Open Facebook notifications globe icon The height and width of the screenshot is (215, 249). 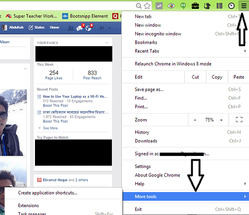point(89,28)
